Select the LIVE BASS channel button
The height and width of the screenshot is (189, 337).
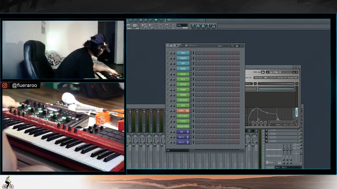[x=183, y=100]
